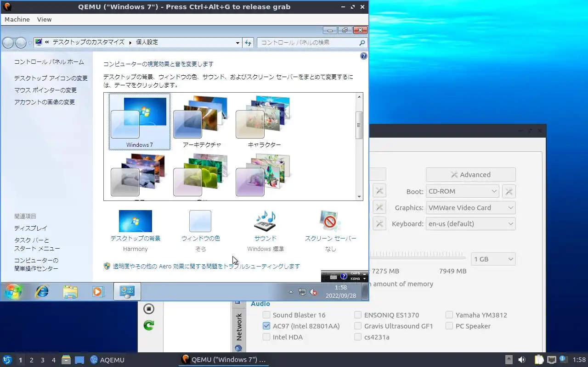Switch to workspace 3 in host panel
This screenshot has width=588, height=367.
[x=42, y=360]
